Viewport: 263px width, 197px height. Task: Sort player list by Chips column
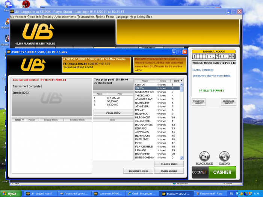pos(163,81)
